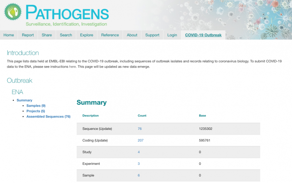This screenshot has width=292, height=183.
Task: Open the Home tab
Action: point(9,35)
